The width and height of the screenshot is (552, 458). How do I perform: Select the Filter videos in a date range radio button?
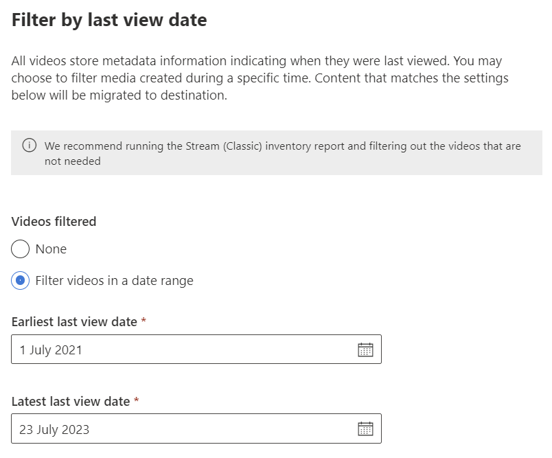point(21,280)
